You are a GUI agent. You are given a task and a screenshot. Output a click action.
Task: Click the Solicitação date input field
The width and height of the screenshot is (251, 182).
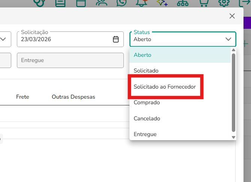70,39
